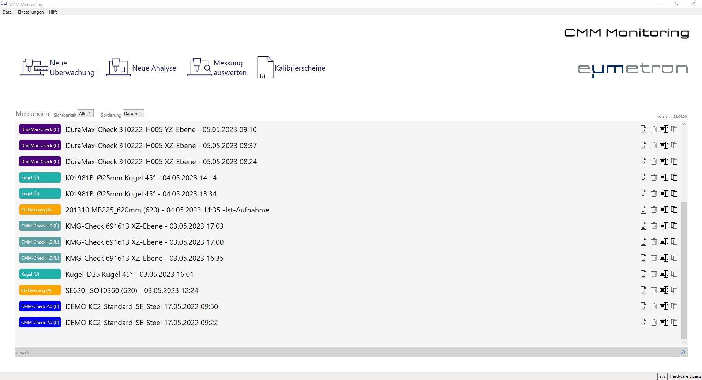Open report for Kugel_D25 Kugel 45°
The image size is (702, 380).
coord(643,274)
